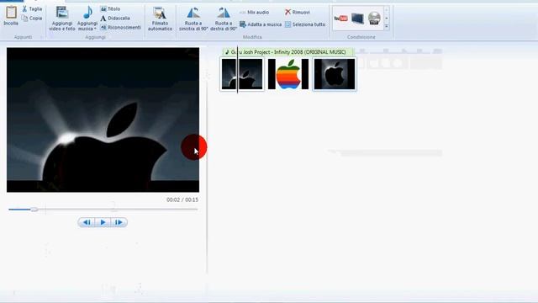Add a Didascalia caption
The width and height of the screenshot is (538, 303).
coord(115,19)
